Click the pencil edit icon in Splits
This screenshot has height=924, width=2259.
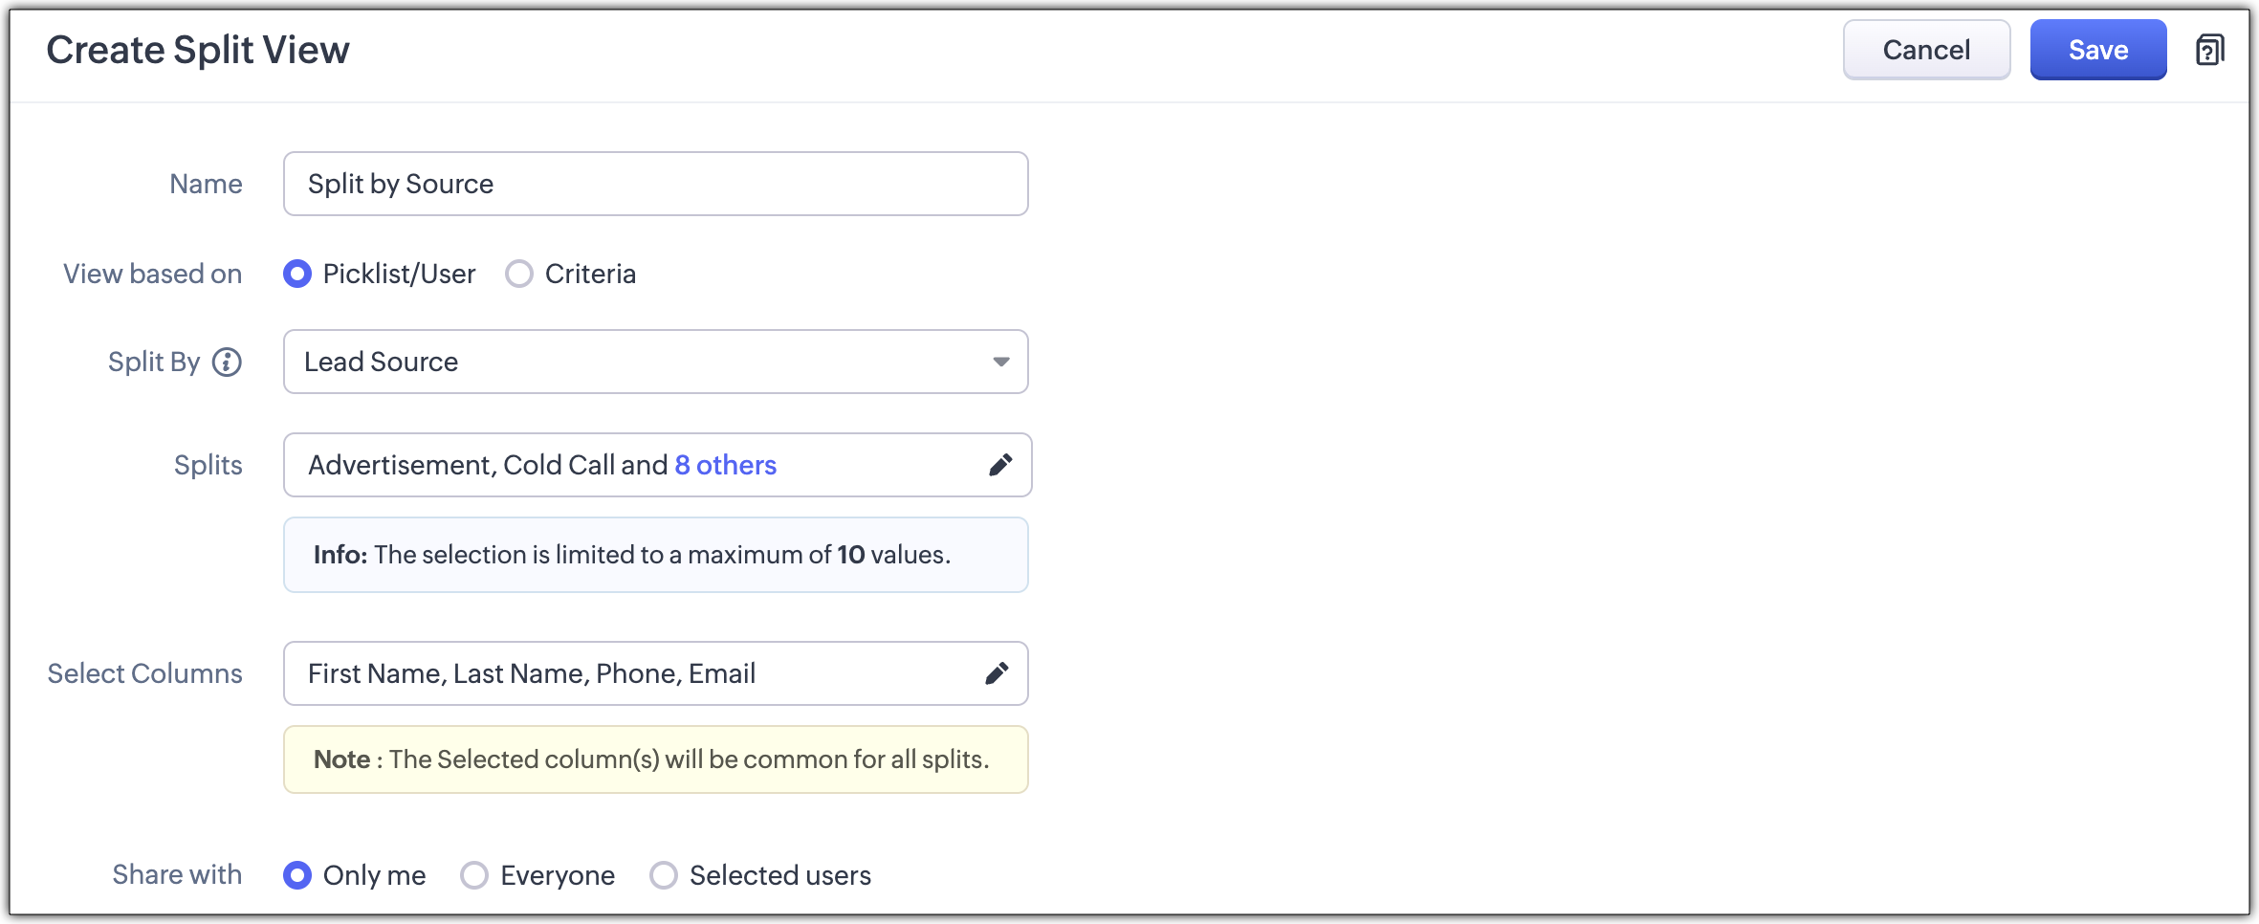pyautogui.click(x=1000, y=465)
